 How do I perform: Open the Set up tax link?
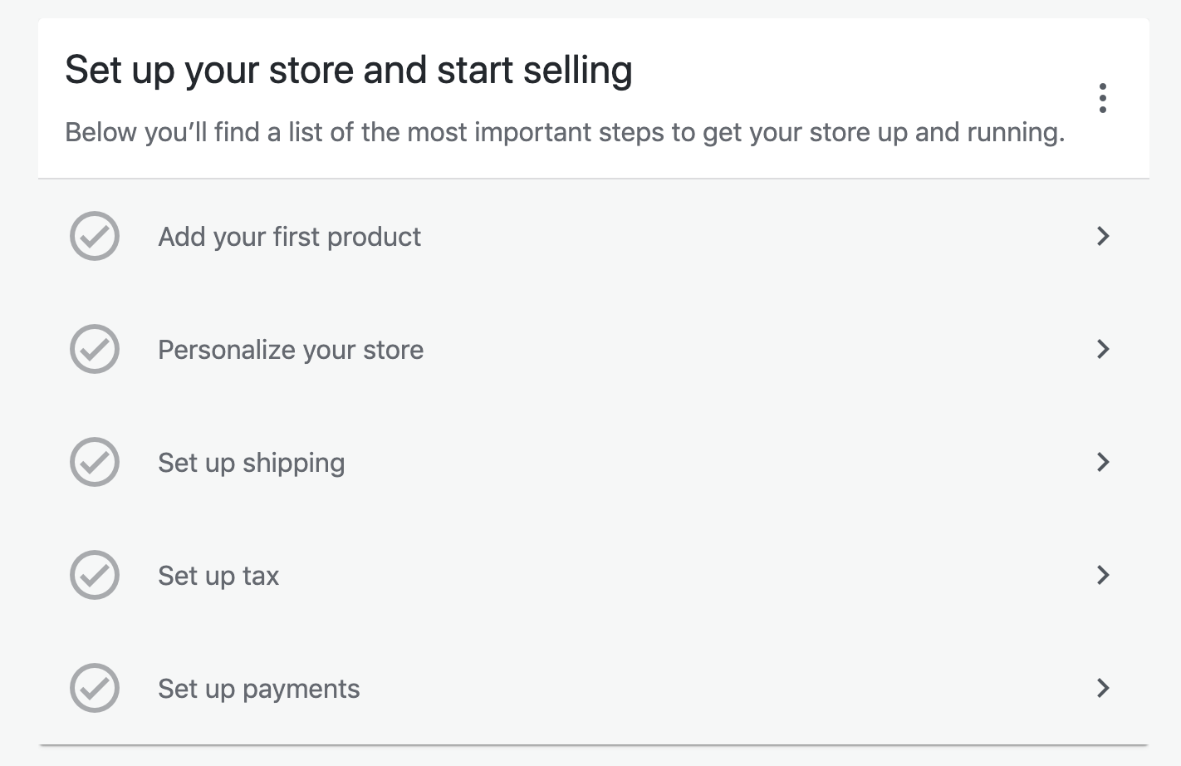tap(218, 576)
